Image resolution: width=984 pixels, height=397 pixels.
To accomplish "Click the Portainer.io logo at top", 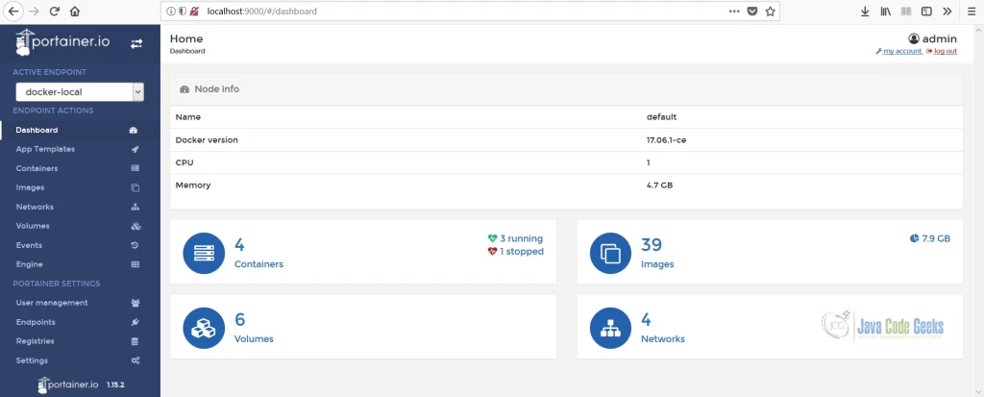I will coord(62,43).
